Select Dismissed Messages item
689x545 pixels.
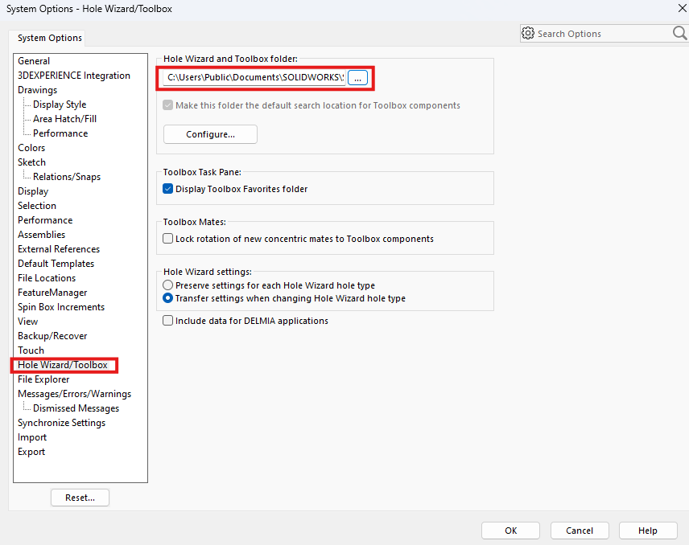tap(76, 408)
